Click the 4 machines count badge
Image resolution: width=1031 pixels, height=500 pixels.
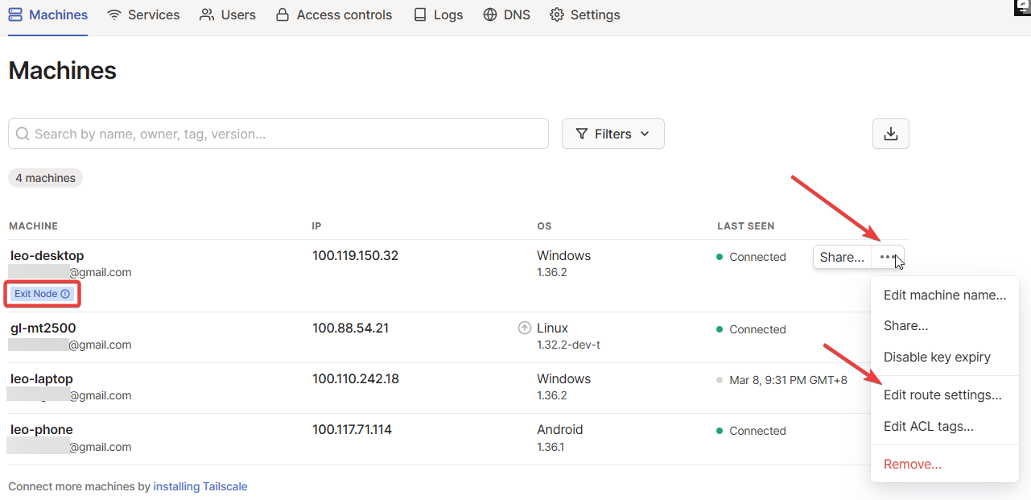pos(45,178)
